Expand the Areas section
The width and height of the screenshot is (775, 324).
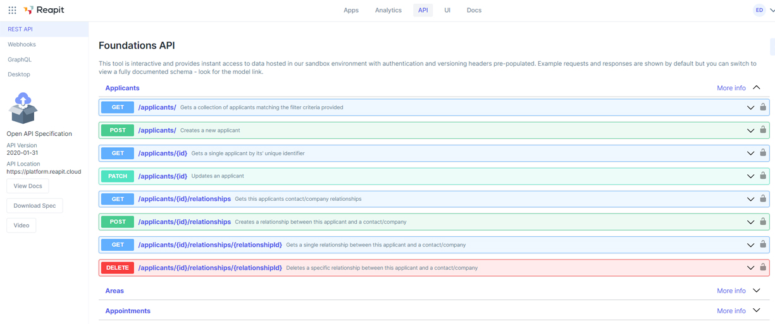757,291
